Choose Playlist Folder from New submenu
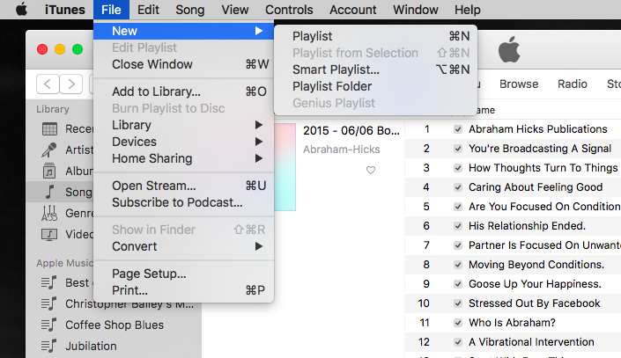Image resolution: width=621 pixels, height=358 pixels. (x=375, y=86)
